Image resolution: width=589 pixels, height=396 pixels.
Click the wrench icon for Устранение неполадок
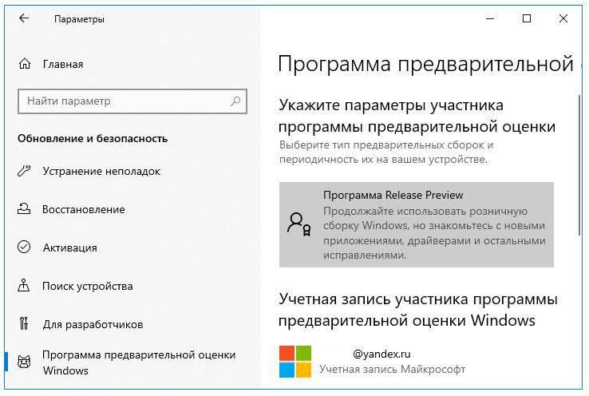pyautogui.click(x=24, y=171)
